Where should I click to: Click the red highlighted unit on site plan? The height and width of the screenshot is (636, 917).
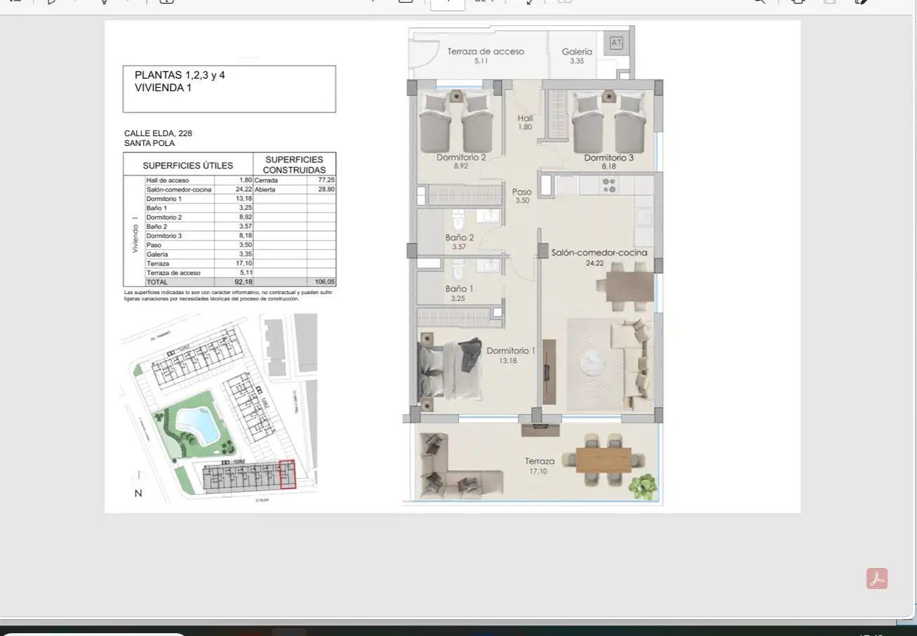pos(288,474)
